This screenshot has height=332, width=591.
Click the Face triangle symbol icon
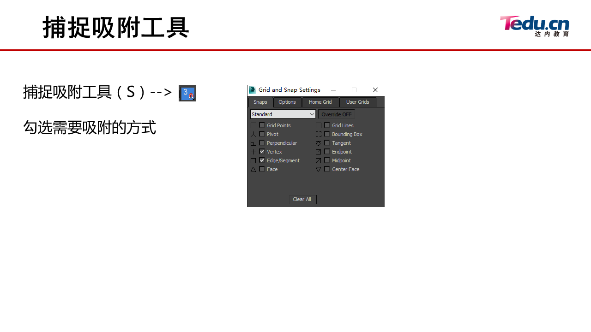click(253, 169)
